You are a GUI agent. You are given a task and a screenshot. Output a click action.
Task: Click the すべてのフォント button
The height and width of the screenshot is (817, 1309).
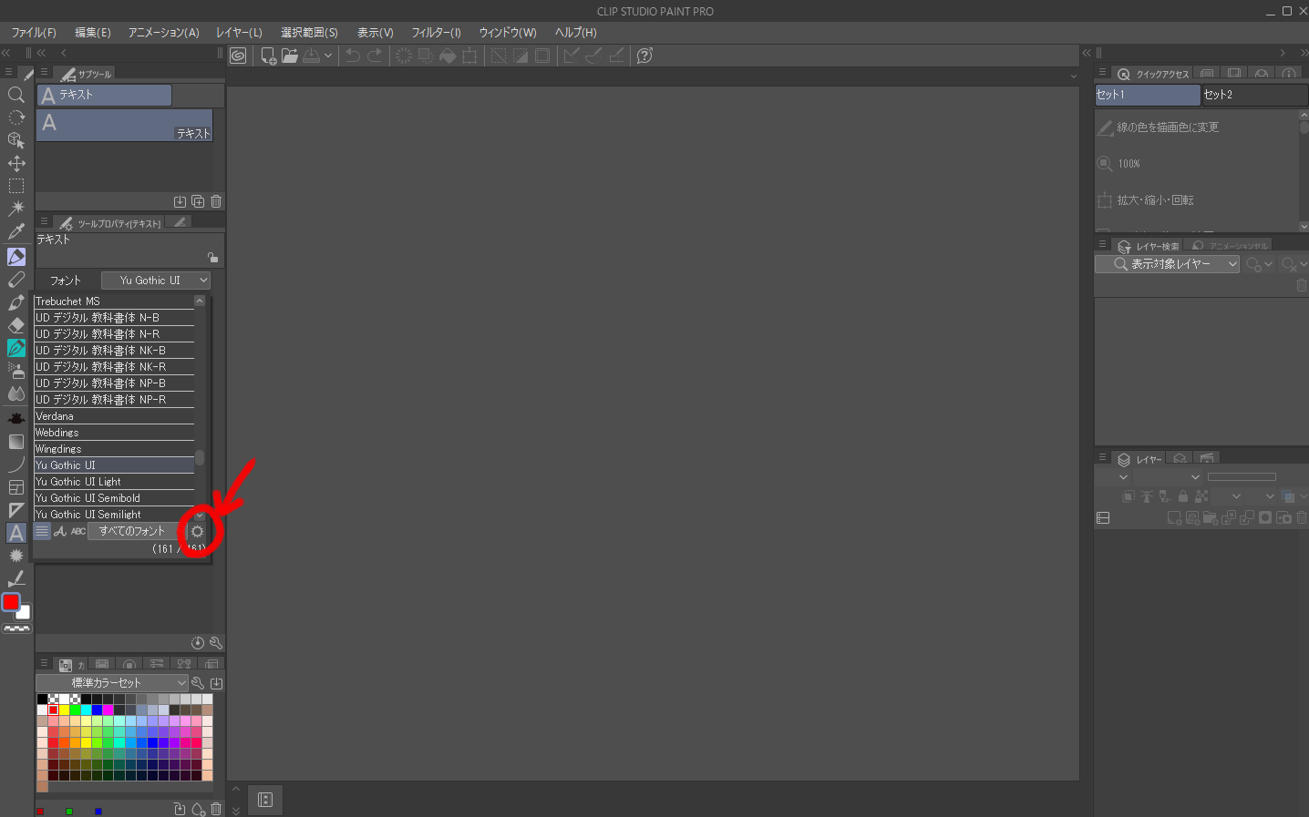coord(133,531)
